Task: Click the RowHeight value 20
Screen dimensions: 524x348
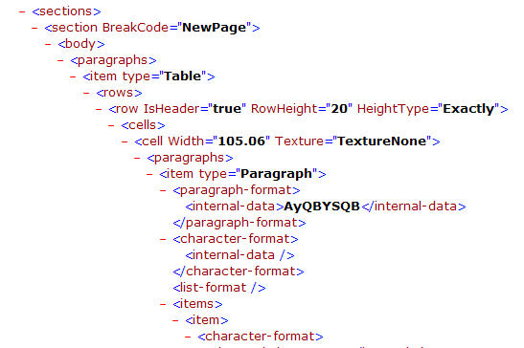Action: click(x=339, y=109)
